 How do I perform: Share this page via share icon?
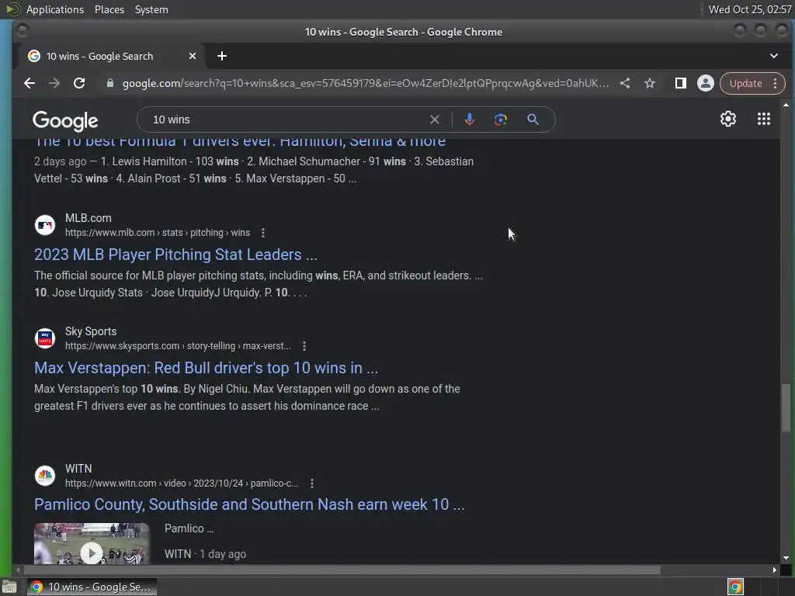625,83
